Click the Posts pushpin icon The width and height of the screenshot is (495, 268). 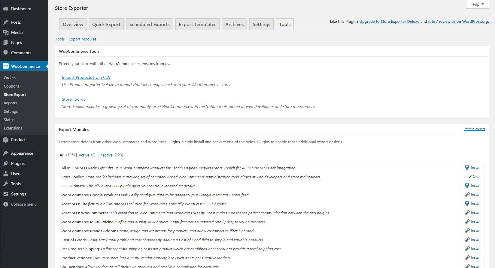[6, 22]
